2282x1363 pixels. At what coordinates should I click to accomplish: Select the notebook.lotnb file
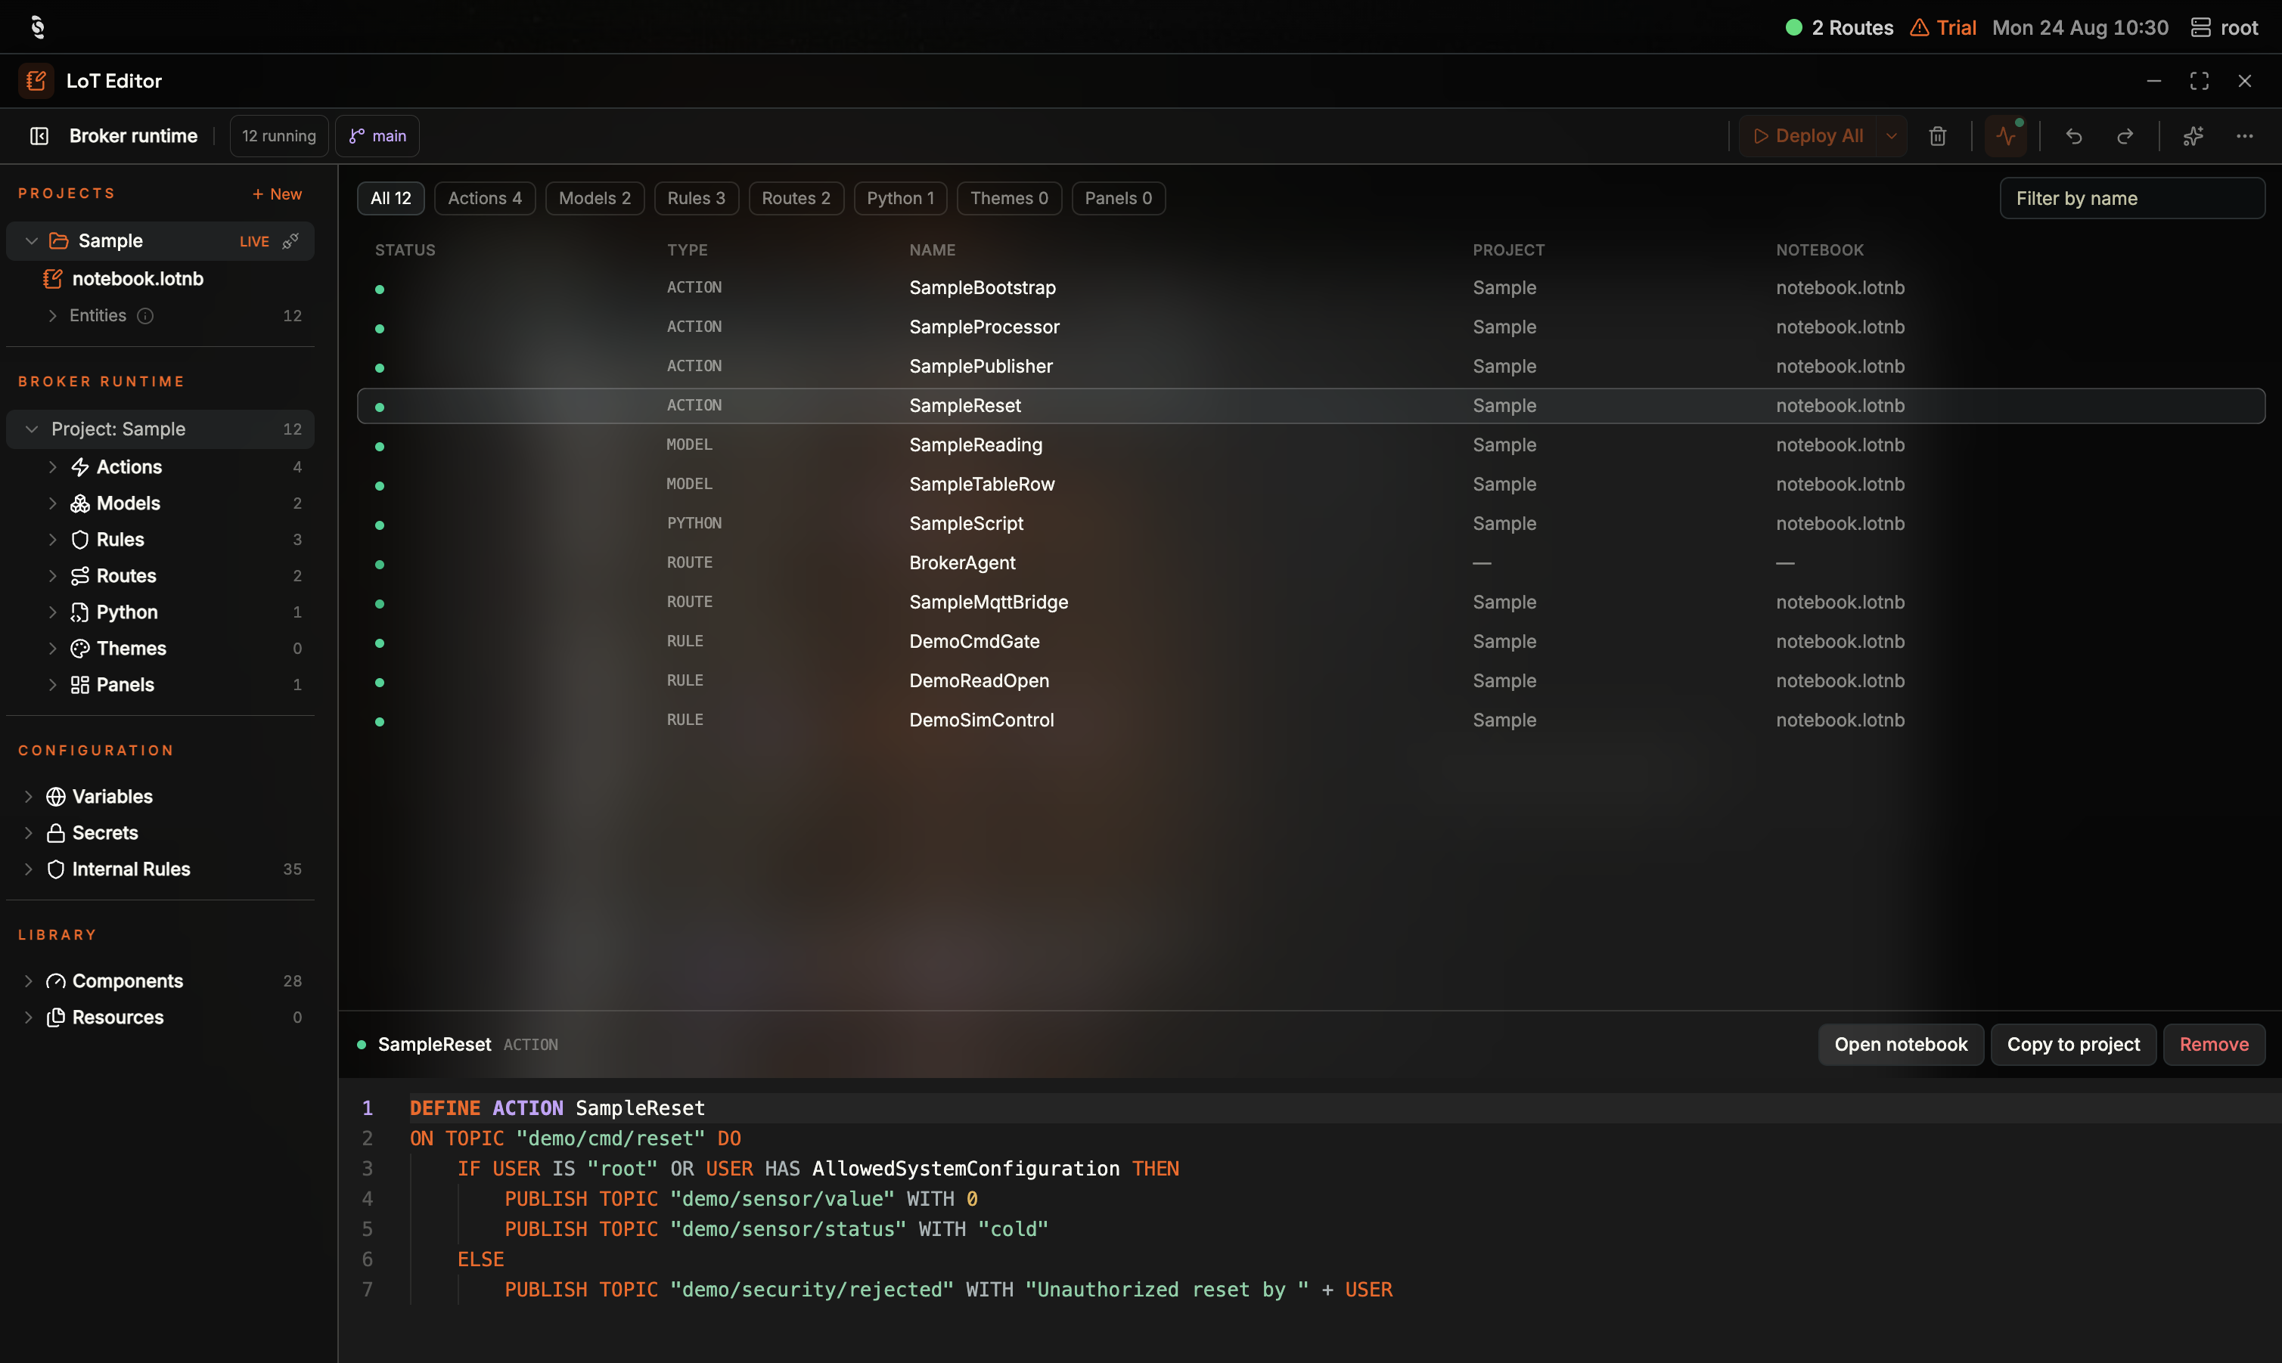tap(138, 278)
